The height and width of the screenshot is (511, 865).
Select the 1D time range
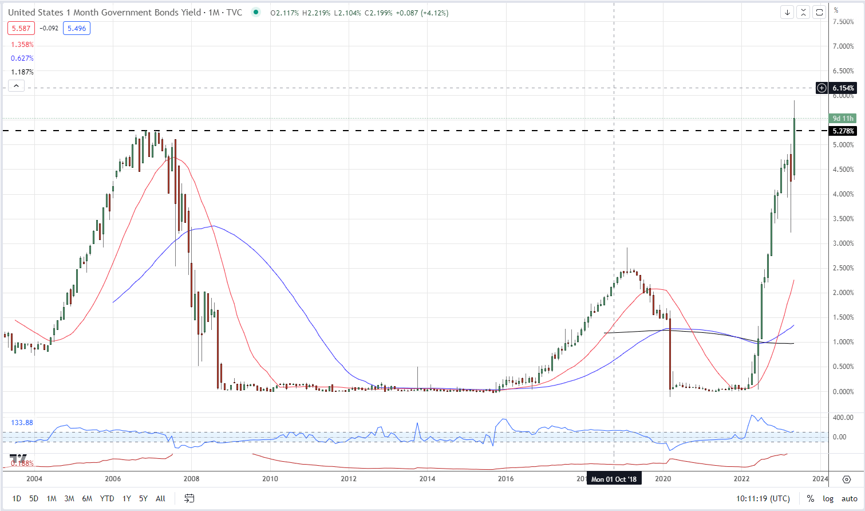tap(17, 498)
